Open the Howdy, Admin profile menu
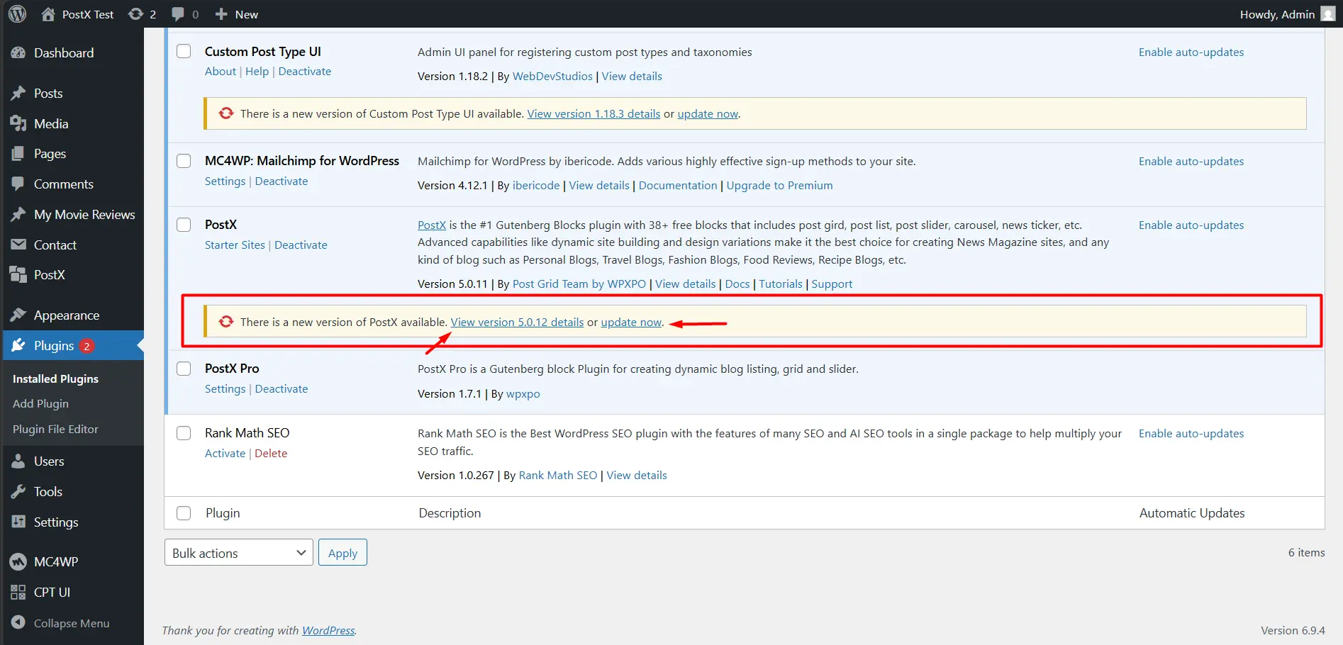 (1276, 13)
